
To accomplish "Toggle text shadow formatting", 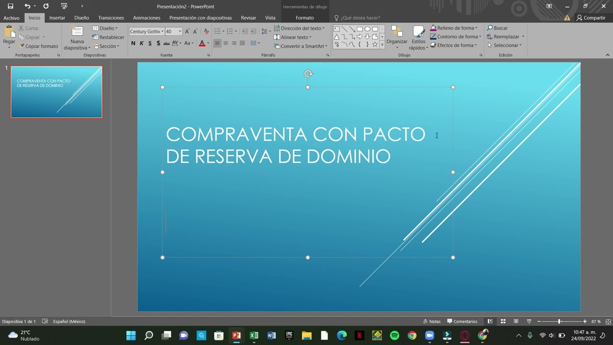I will (158, 43).
